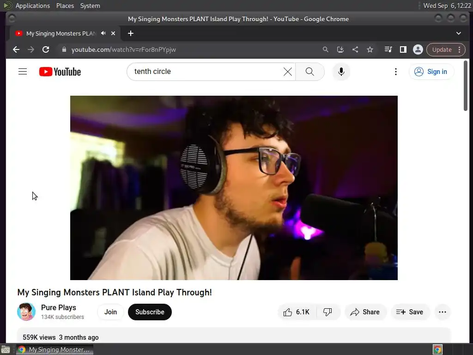Subscribe to Pure Plays
Viewport: 473px width, 355px height.
coord(150,312)
